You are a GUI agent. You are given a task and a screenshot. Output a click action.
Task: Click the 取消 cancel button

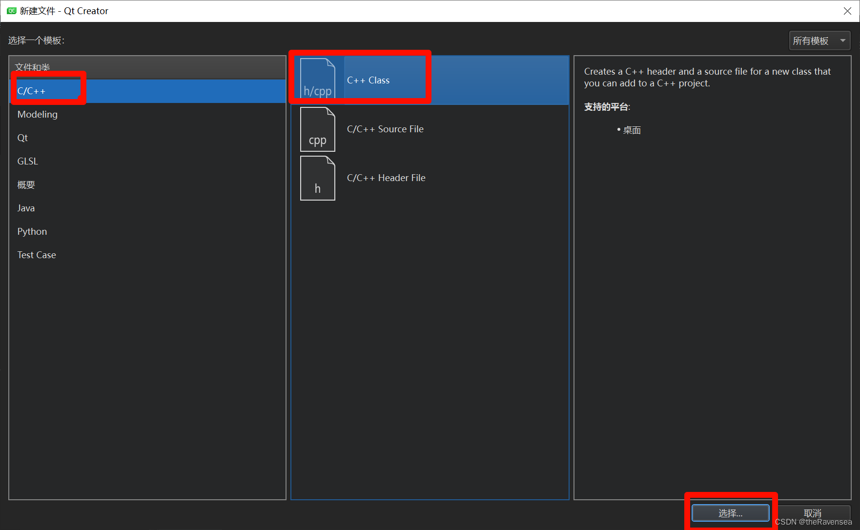click(x=813, y=513)
